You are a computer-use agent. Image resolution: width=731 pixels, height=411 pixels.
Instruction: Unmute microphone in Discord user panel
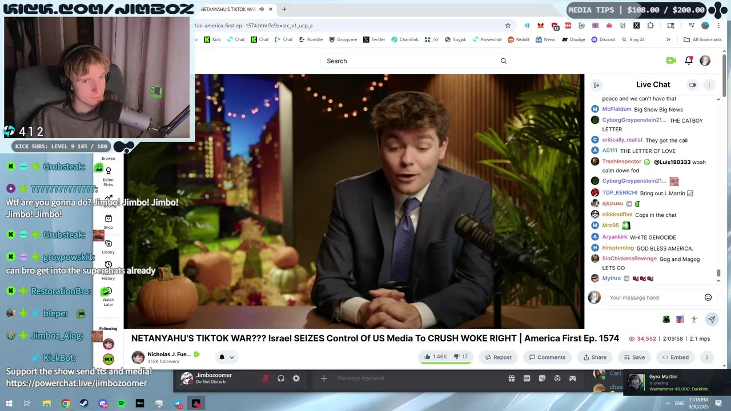click(x=266, y=378)
